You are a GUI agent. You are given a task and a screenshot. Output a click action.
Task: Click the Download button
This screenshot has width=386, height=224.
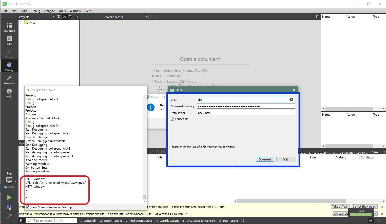pos(265,159)
